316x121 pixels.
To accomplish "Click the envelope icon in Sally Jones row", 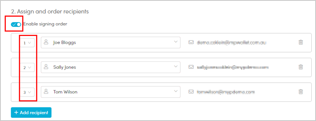I will pyautogui.click(x=191, y=67).
